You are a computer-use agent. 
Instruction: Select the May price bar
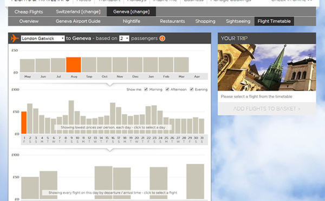(x=28, y=66)
